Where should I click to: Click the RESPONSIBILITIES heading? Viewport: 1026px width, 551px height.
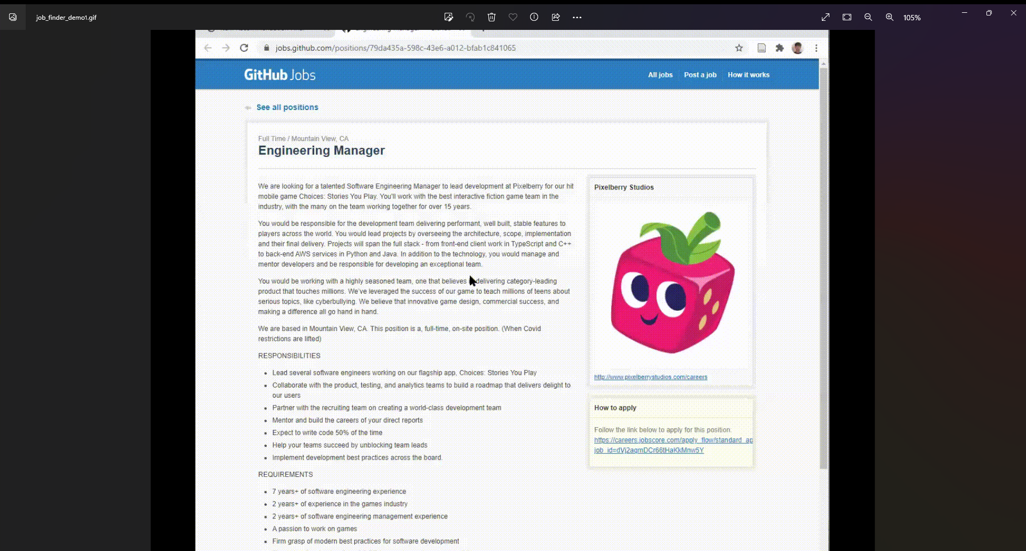point(289,356)
